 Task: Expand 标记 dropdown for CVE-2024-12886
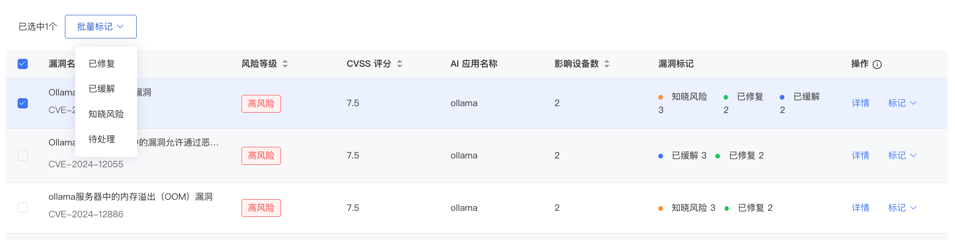tap(902, 208)
